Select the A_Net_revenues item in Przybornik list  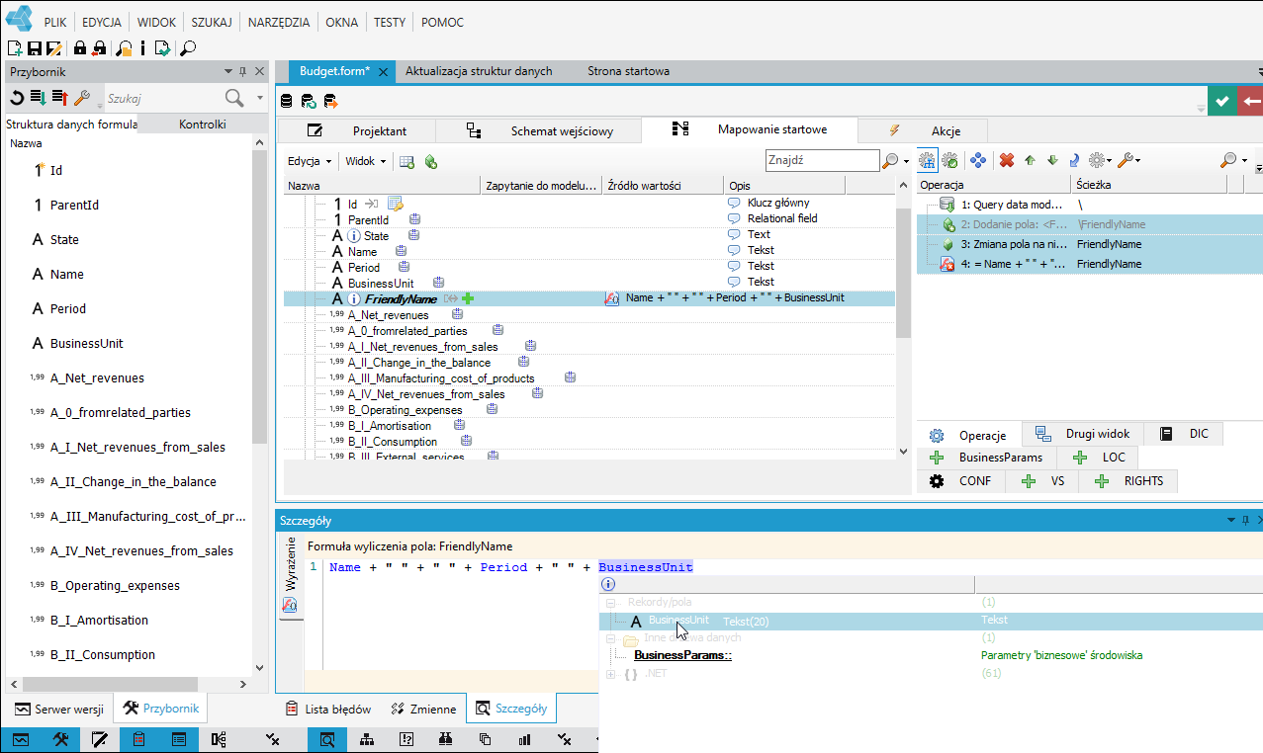(x=97, y=377)
